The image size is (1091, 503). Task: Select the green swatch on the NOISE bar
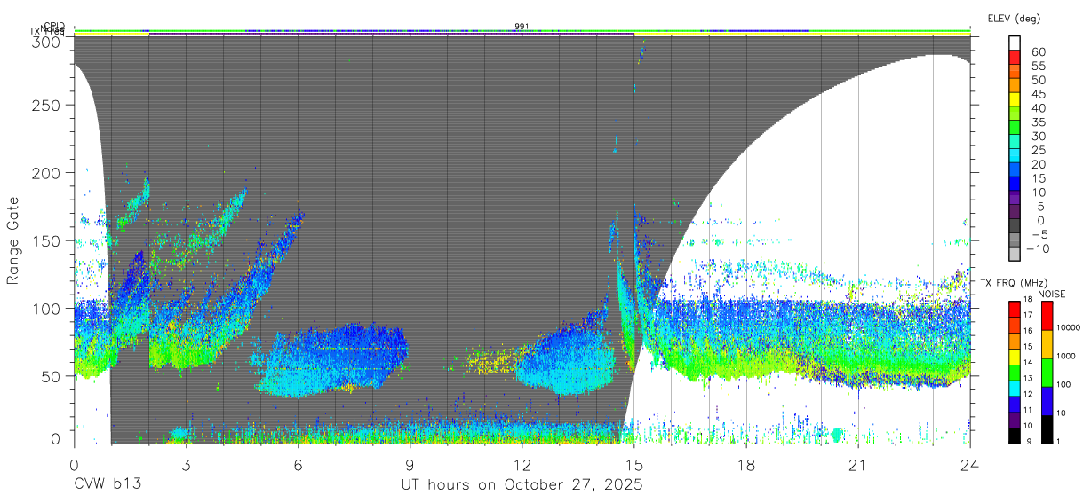tap(1047, 372)
